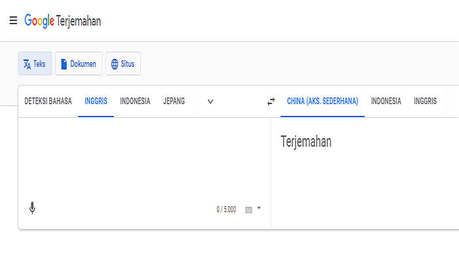Choose Indonesia in the target language tabs
Screen dimensions: 459x275
coord(386,101)
